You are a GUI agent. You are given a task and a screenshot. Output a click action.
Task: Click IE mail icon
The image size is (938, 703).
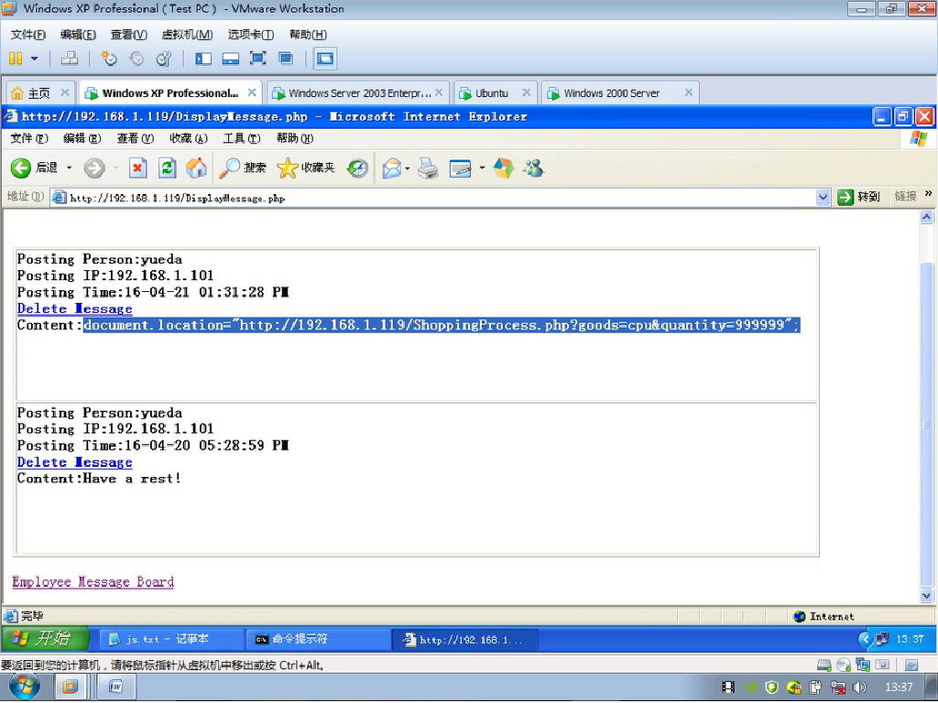click(x=392, y=168)
